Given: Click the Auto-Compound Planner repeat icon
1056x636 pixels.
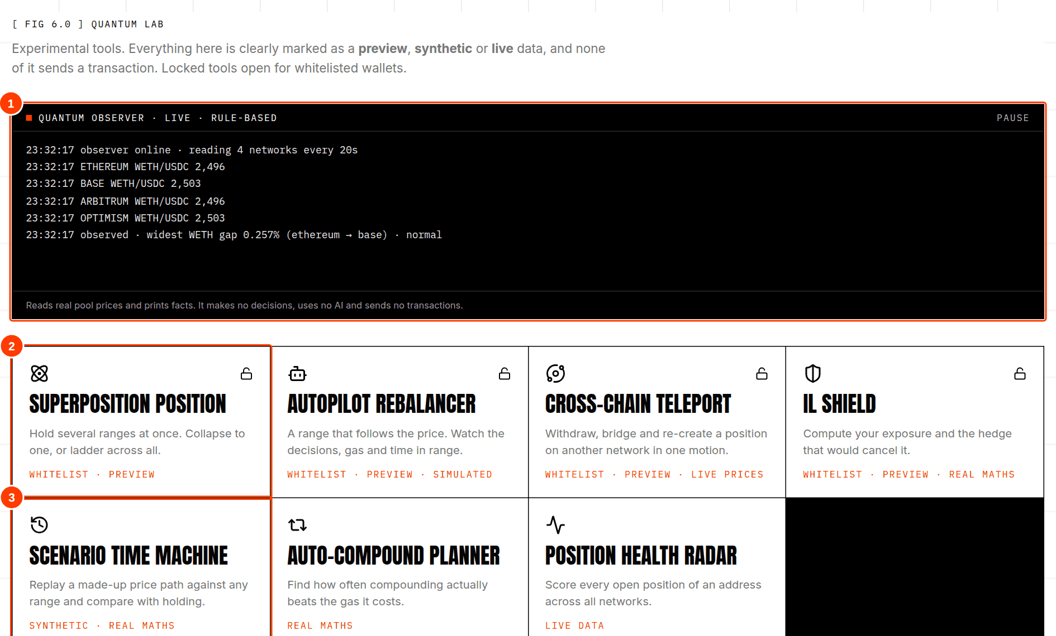Looking at the screenshot, I should pos(297,524).
